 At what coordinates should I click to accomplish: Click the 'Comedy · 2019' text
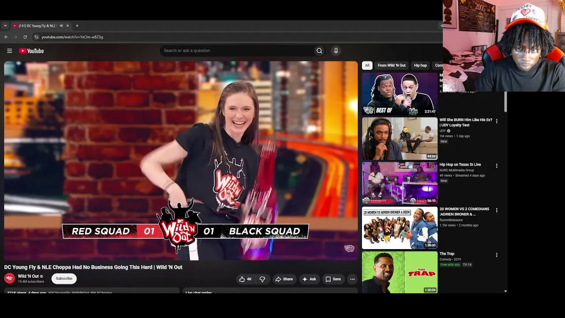(450, 260)
